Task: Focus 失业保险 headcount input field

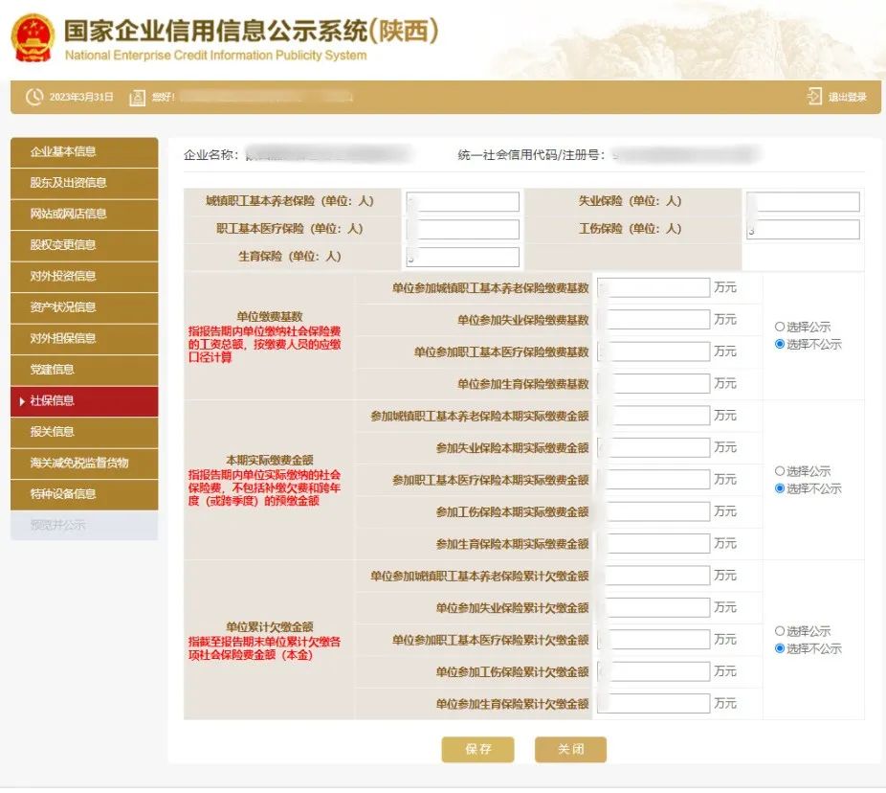Action: click(803, 201)
